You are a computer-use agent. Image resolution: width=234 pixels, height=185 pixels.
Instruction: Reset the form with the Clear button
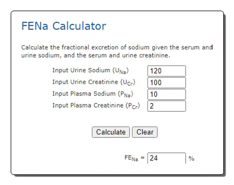[x=145, y=132]
